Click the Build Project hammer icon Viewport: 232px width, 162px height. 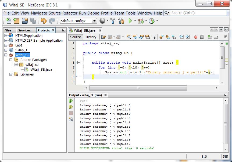[x=113, y=21]
